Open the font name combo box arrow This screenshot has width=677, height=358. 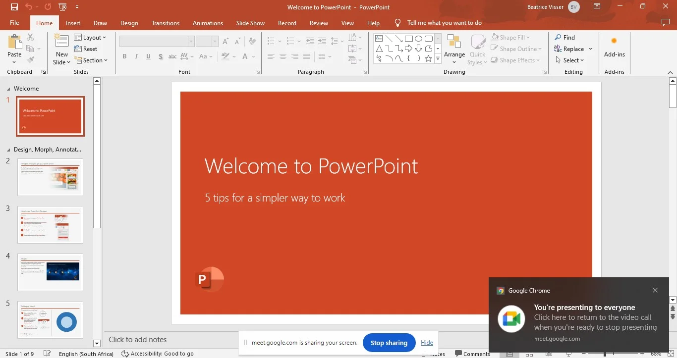pos(191,42)
